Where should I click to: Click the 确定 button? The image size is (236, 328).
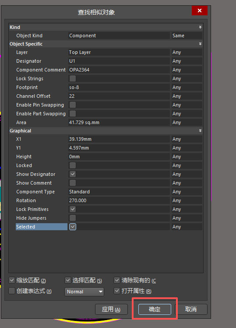[x=155, y=309]
